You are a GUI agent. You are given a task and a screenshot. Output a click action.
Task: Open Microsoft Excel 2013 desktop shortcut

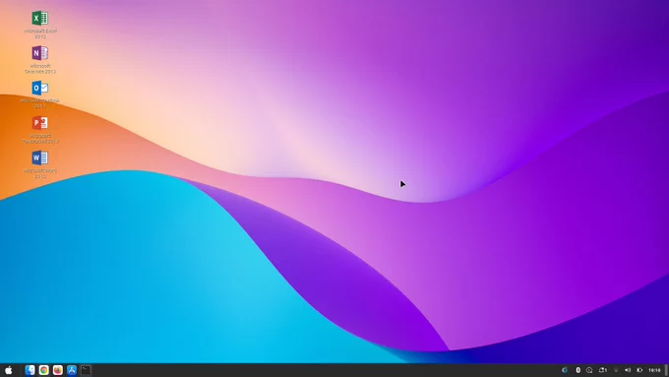[x=39, y=25]
